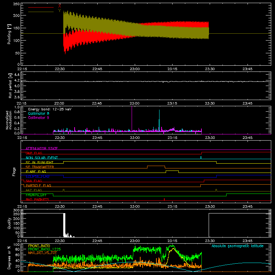This screenshot has width=275, height=275.
Task: Click the Quality axis title
Action: point(9,223)
